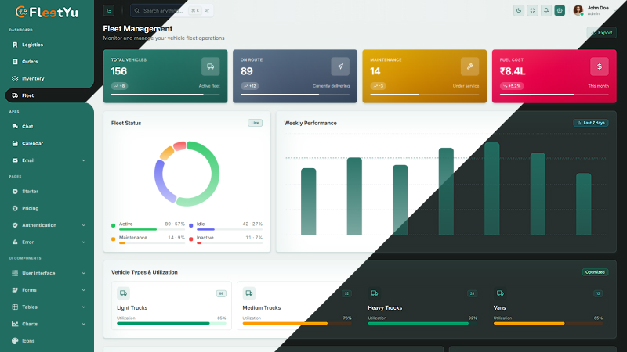Go to Logistics in the sidebar
The width and height of the screenshot is (627, 352).
pos(32,45)
